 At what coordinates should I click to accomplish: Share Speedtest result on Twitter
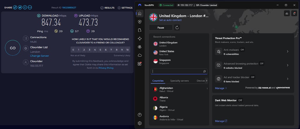point(20,7)
